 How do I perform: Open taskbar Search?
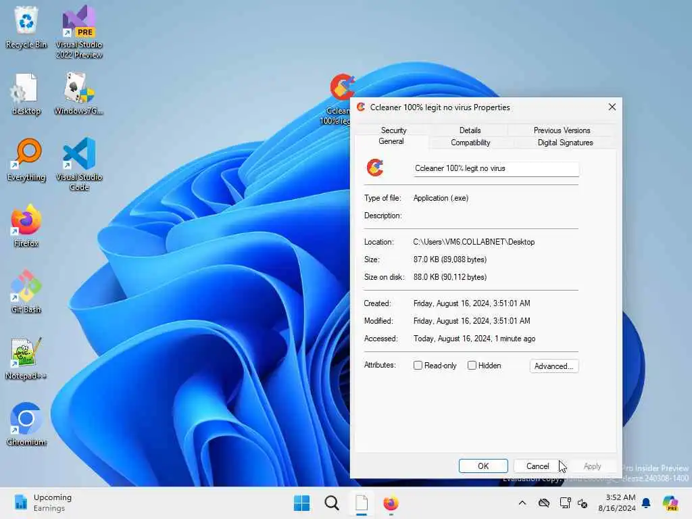(331, 503)
